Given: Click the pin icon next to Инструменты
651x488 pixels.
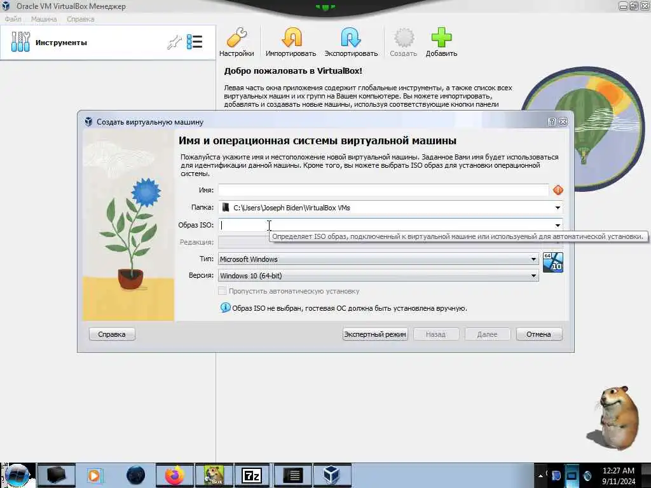Looking at the screenshot, I should pyautogui.click(x=174, y=42).
